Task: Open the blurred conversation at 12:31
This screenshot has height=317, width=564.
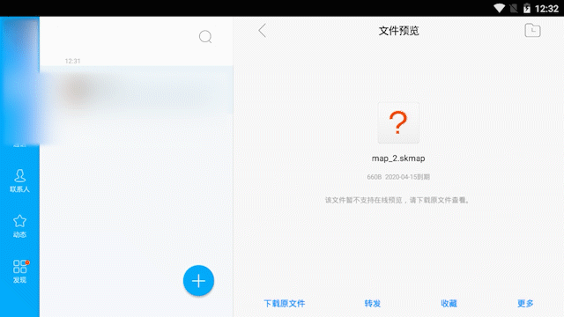Action: 137,90
